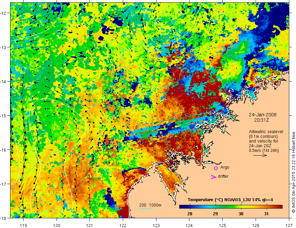Click the (0.1m contours) text
This screenshot has height=228, width=296.
click(263, 136)
